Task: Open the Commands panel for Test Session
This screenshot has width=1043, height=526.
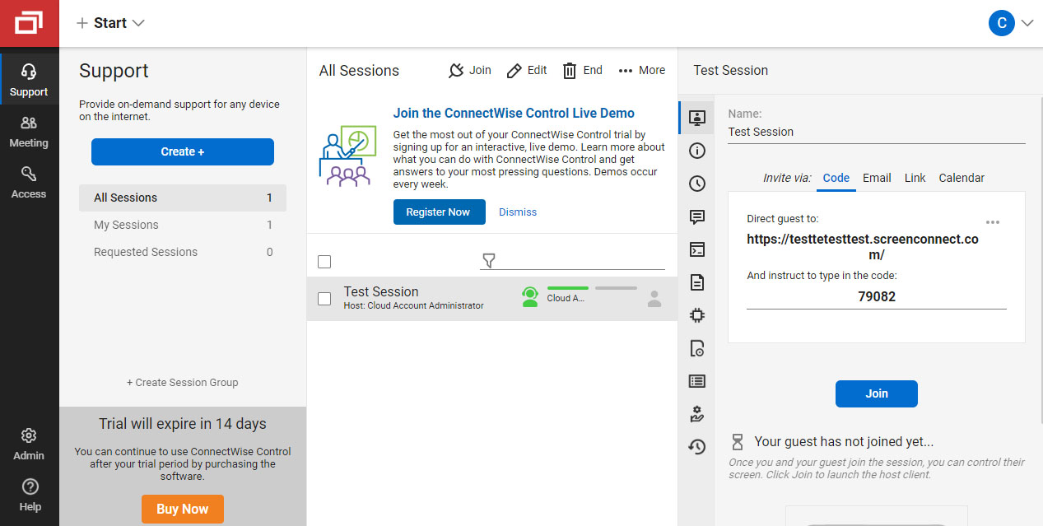Action: tap(696, 249)
